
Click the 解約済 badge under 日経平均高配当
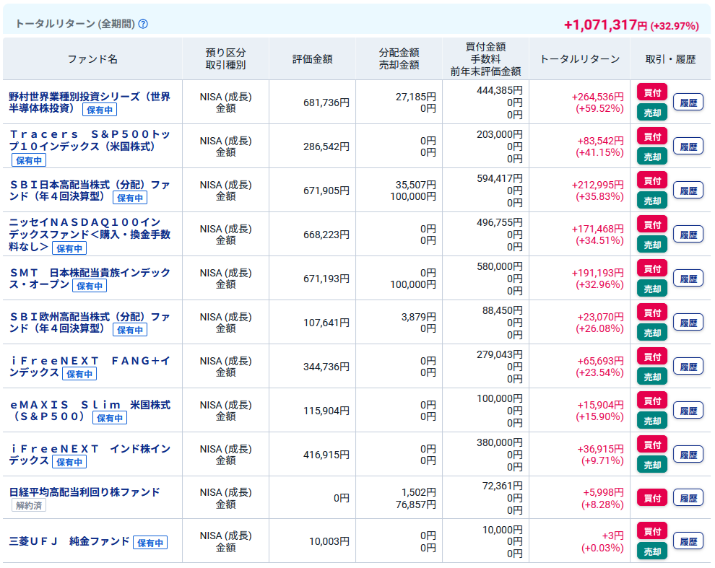coord(29,505)
